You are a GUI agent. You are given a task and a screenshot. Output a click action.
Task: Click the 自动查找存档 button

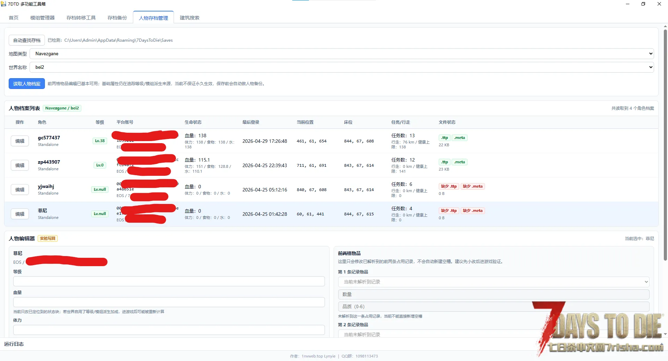[27, 40]
